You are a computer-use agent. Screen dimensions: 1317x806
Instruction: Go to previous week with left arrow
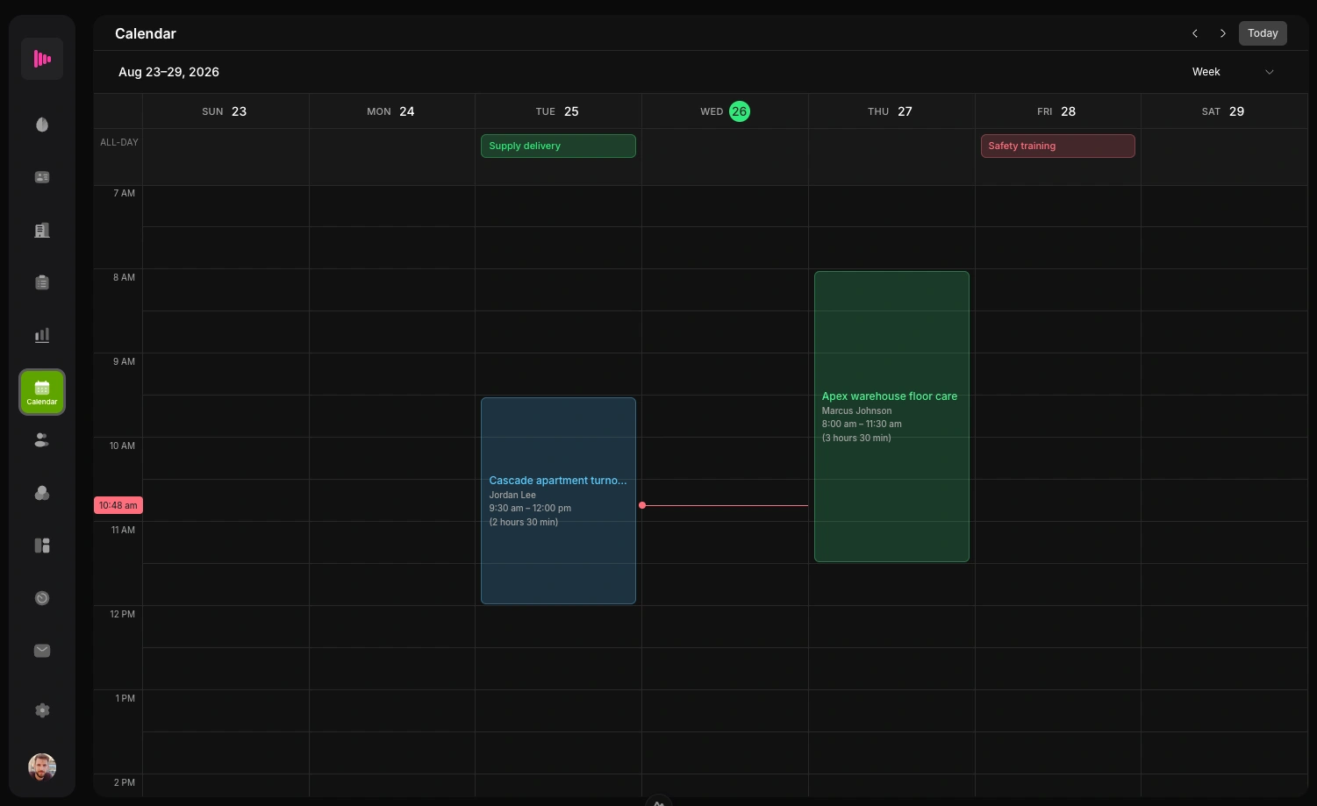point(1195,33)
